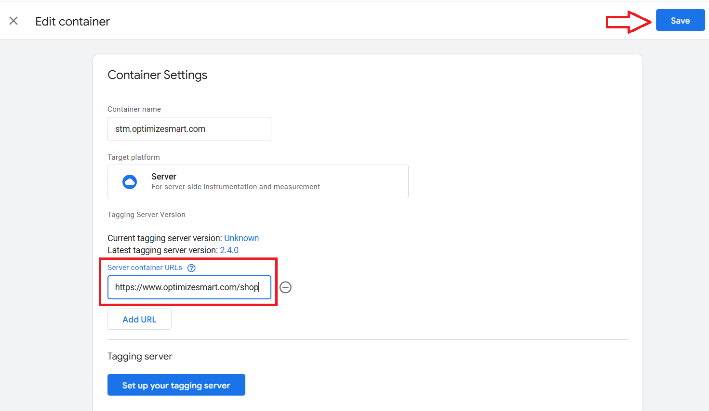The width and height of the screenshot is (709, 411).
Task: Click the red arrow pointing to Save
Action: click(629, 22)
